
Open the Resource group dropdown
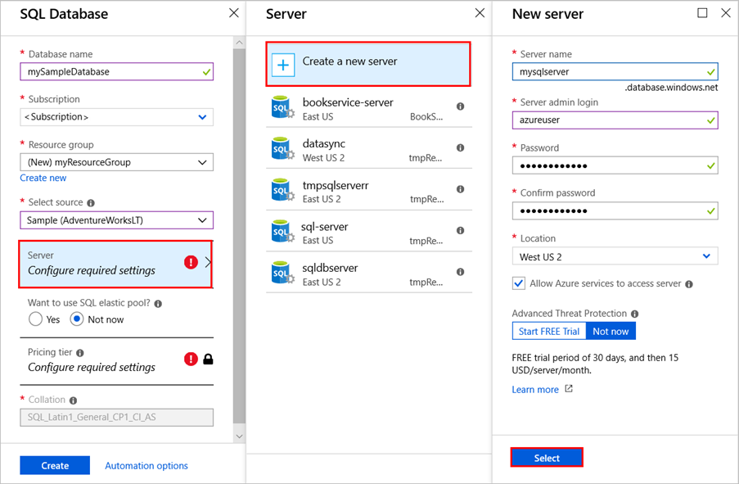click(x=116, y=162)
